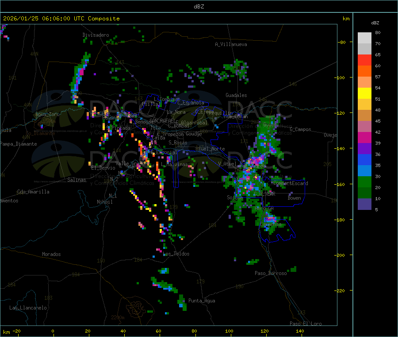Click the Lag.Llancanelo map label
The image size is (398, 337).
[28, 308]
